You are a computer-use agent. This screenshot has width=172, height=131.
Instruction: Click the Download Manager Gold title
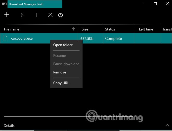(26, 4)
